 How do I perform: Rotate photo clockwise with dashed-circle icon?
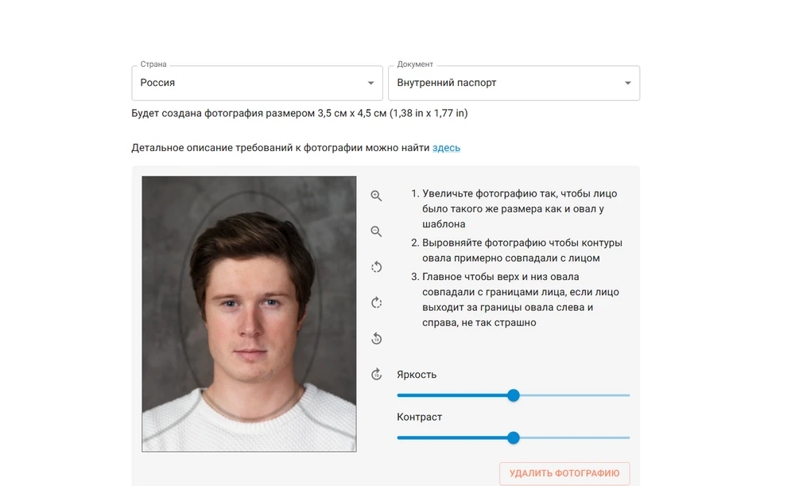click(376, 303)
